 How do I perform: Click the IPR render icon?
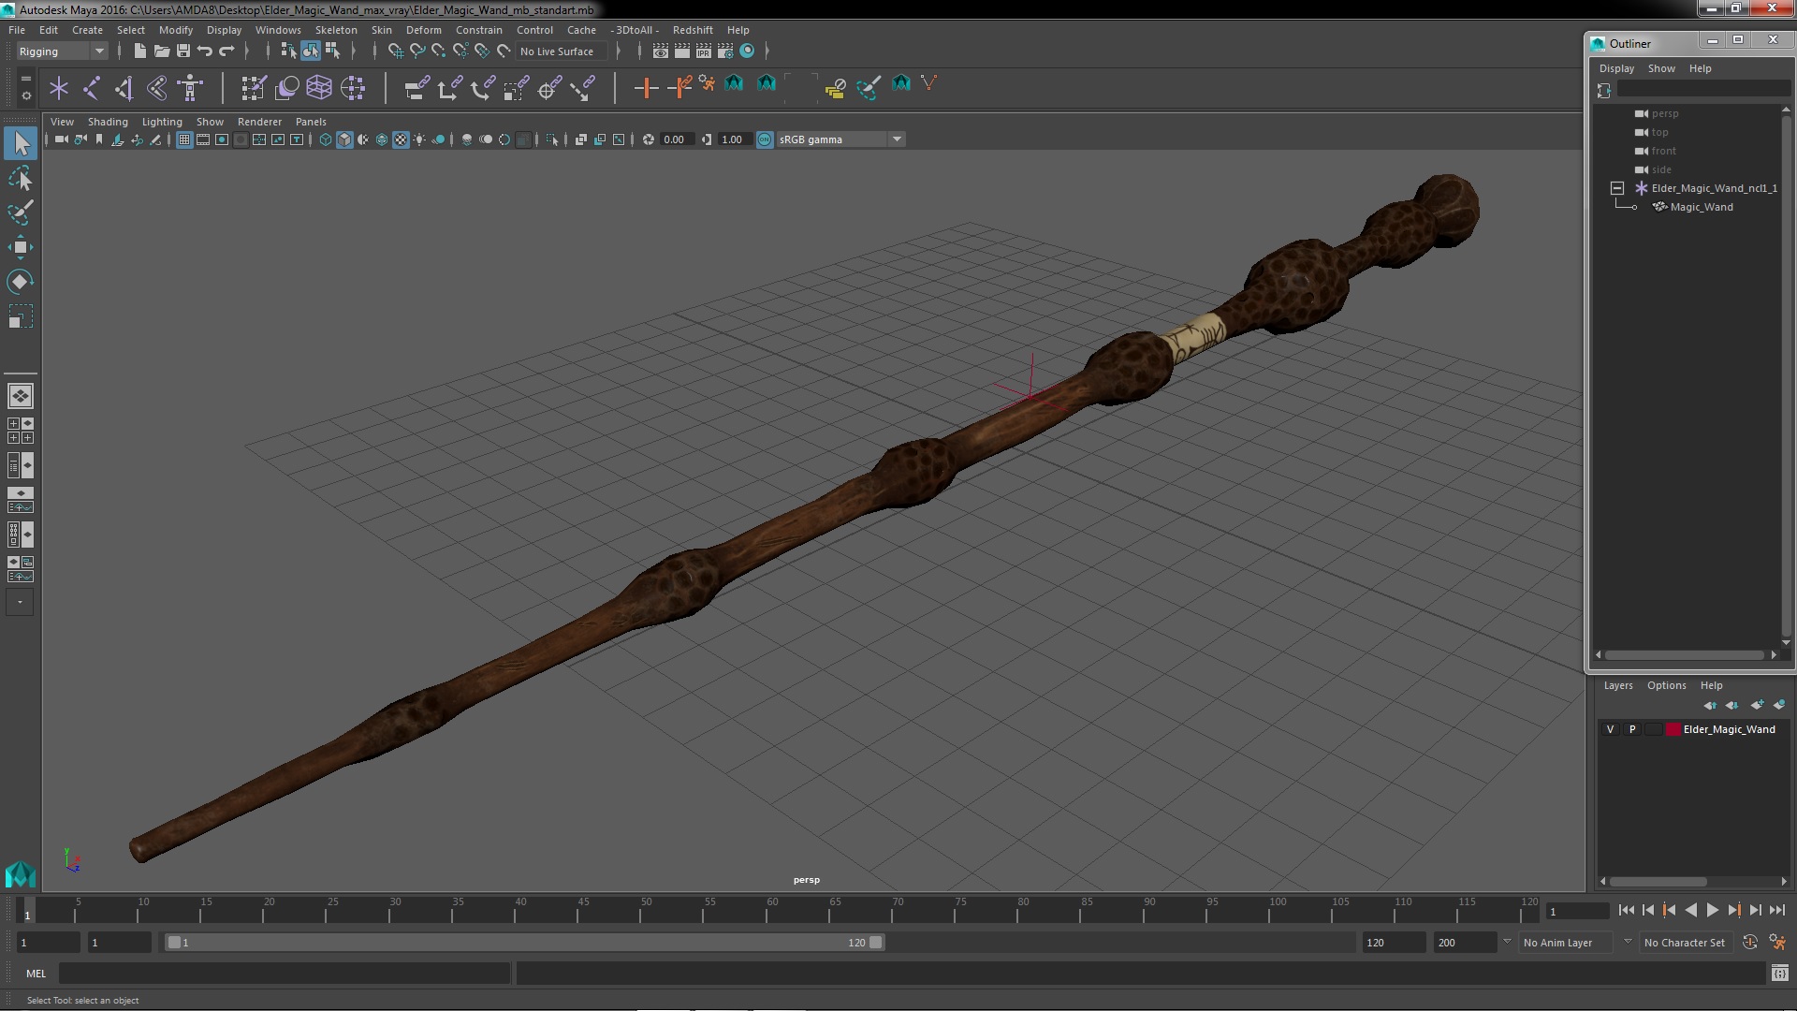(704, 51)
